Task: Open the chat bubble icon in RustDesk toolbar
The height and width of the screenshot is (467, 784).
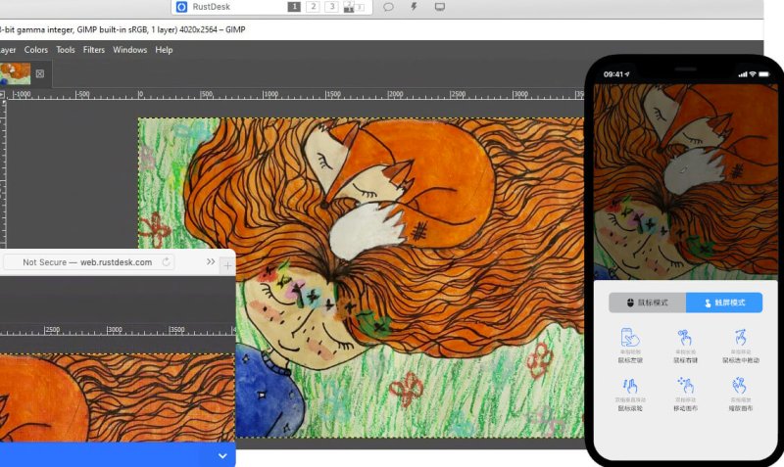Action: [x=388, y=7]
